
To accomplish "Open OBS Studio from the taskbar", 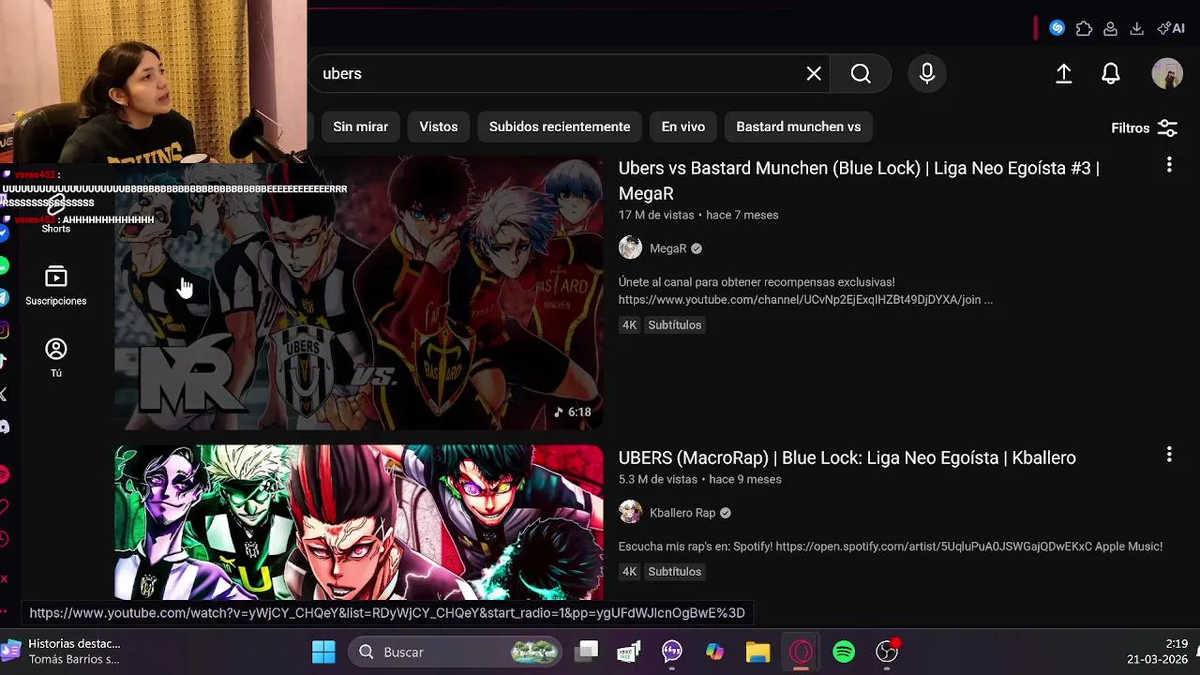I will (x=887, y=652).
